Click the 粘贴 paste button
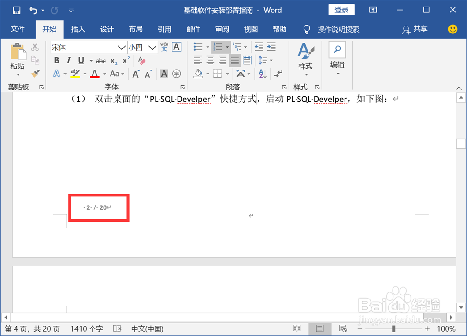This screenshot has width=467, height=336. 18,59
